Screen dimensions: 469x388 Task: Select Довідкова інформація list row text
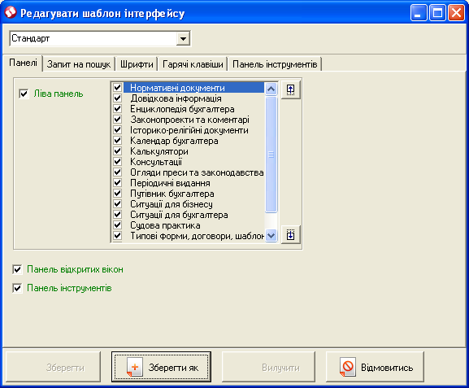coord(176,98)
